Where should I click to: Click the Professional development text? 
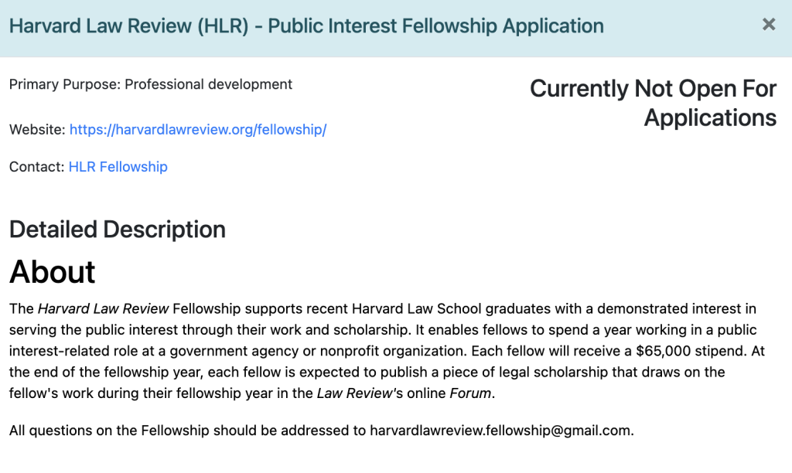pos(209,84)
